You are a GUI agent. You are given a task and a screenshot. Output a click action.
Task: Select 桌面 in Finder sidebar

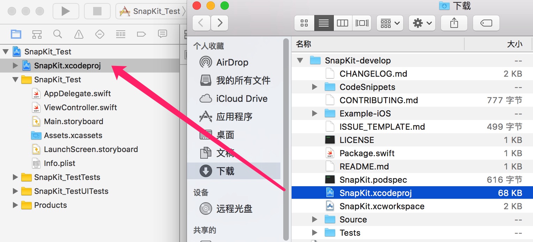tap(234, 135)
